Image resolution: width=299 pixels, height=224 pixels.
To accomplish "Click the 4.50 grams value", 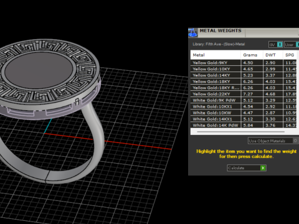I will point(248,63).
